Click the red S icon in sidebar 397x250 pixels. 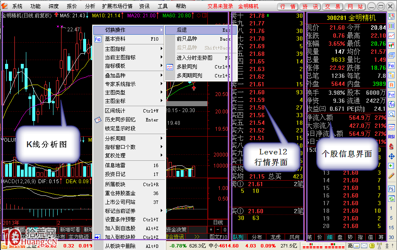(x=391, y=146)
